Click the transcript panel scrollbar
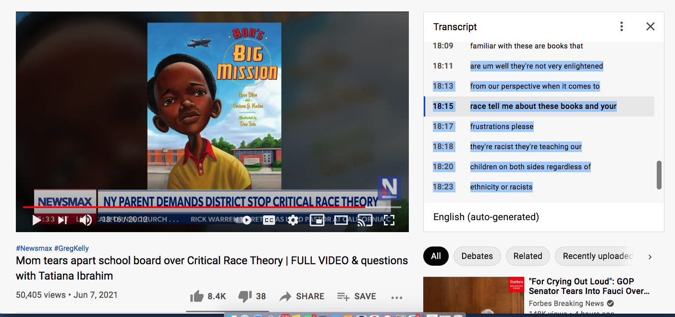Image resolution: width=675 pixels, height=317 pixels. (x=659, y=175)
